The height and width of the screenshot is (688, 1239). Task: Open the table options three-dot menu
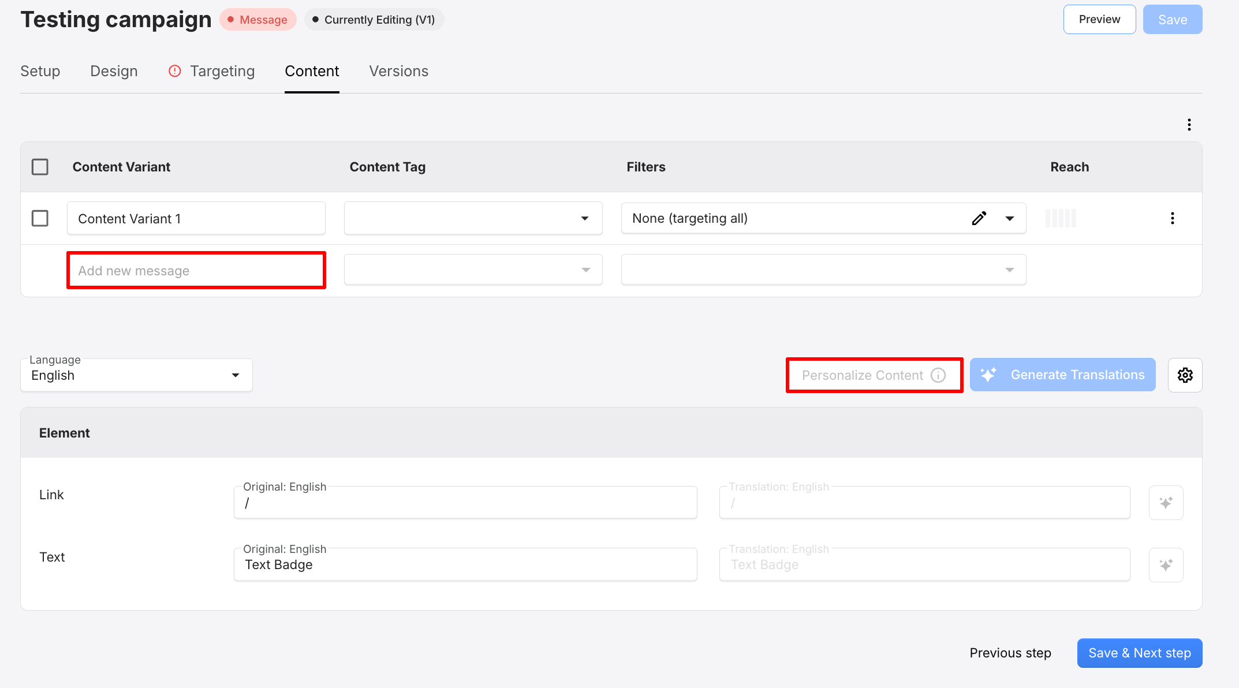pyautogui.click(x=1189, y=124)
